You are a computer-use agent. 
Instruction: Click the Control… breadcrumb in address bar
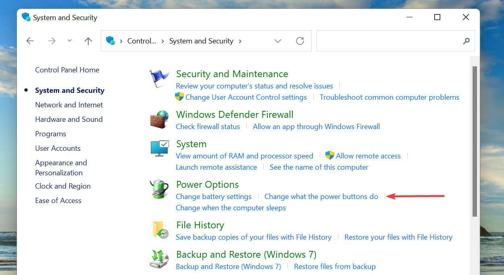click(142, 41)
